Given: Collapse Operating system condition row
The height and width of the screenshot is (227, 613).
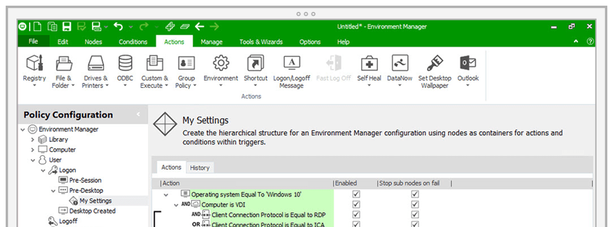Looking at the screenshot, I should [166, 195].
